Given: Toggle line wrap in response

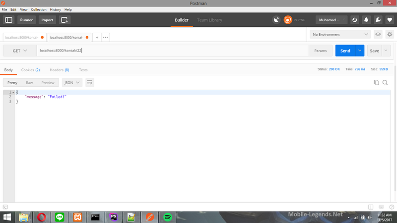Looking at the screenshot, I should [x=90, y=82].
